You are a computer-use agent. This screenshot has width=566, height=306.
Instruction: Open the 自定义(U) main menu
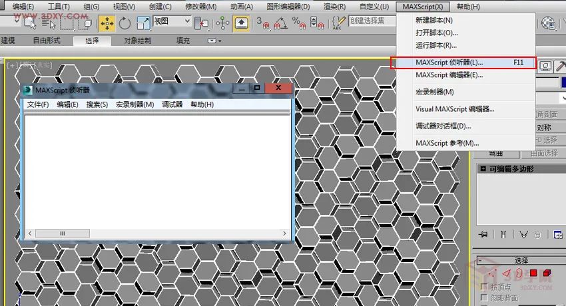tap(374, 7)
